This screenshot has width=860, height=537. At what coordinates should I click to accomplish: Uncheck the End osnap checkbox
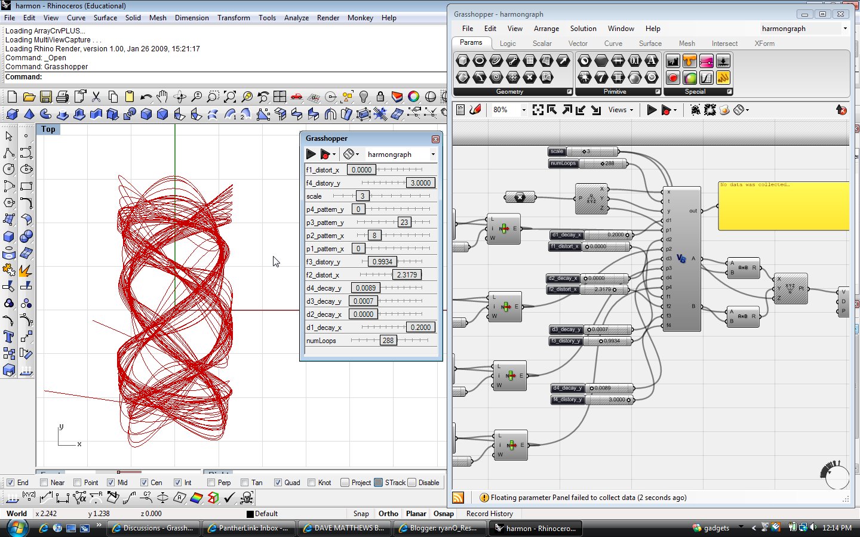[x=10, y=483]
